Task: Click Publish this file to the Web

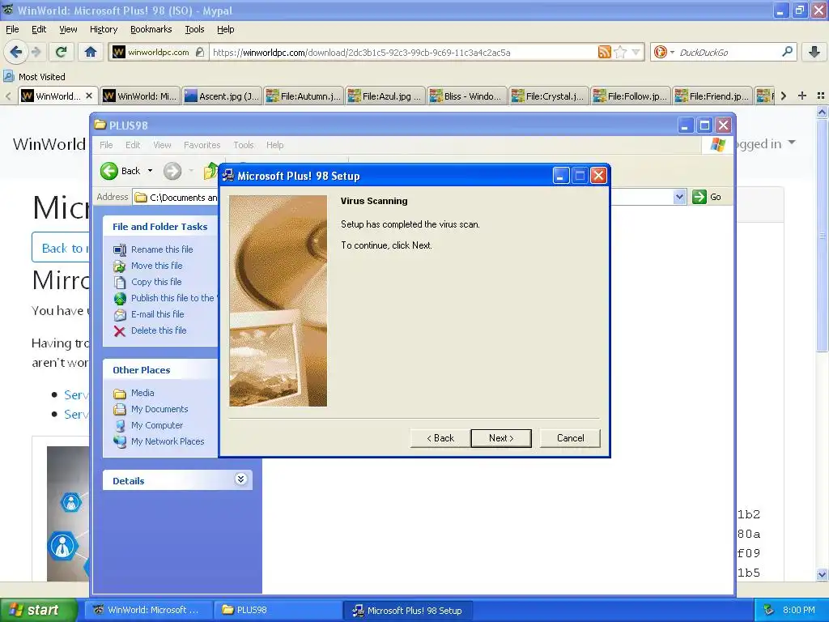Action: click(x=173, y=298)
